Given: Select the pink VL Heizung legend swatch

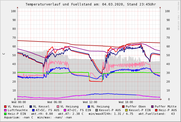Looking at the screenshot, I should (x=58, y=107).
